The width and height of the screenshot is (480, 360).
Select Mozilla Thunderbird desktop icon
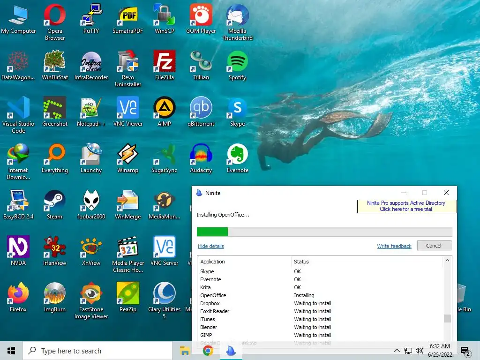pyautogui.click(x=237, y=22)
